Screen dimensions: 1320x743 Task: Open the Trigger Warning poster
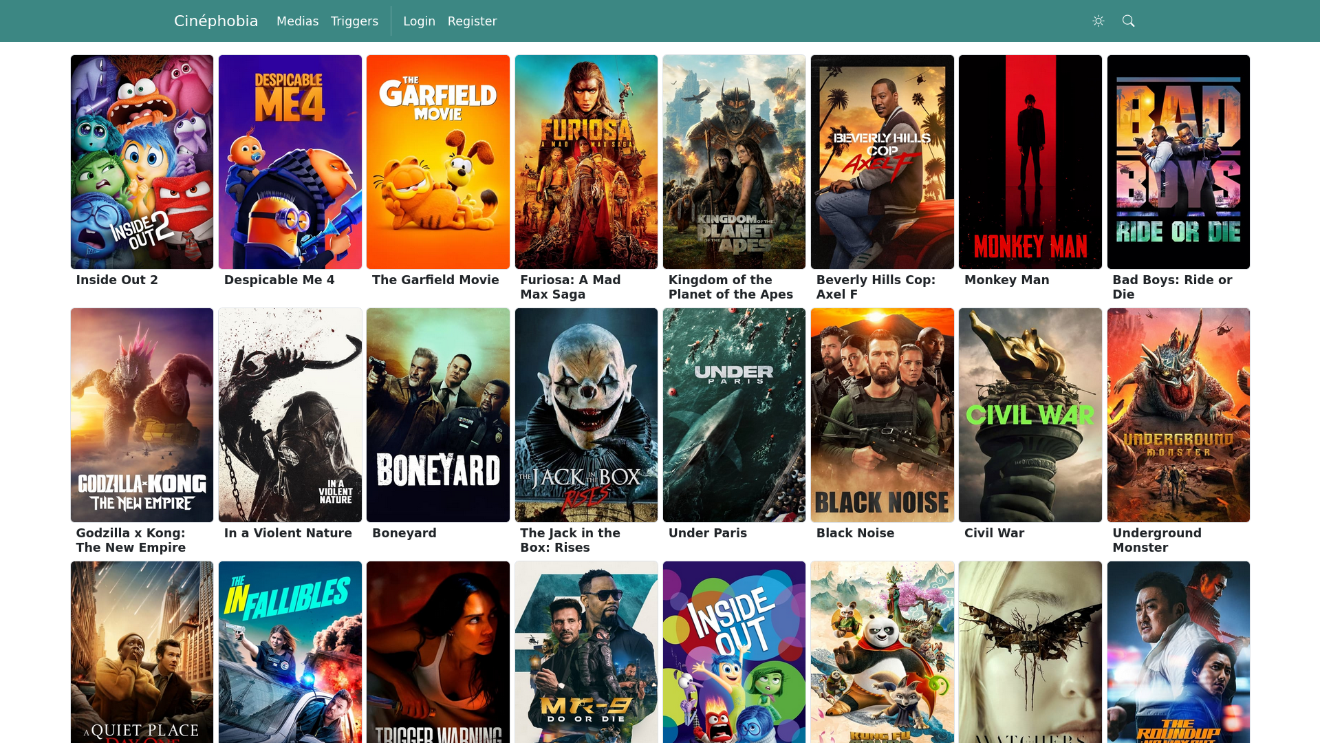pos(438,652)
